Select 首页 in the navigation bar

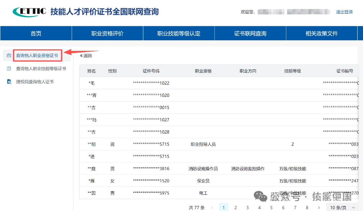(x=36, y=33)
